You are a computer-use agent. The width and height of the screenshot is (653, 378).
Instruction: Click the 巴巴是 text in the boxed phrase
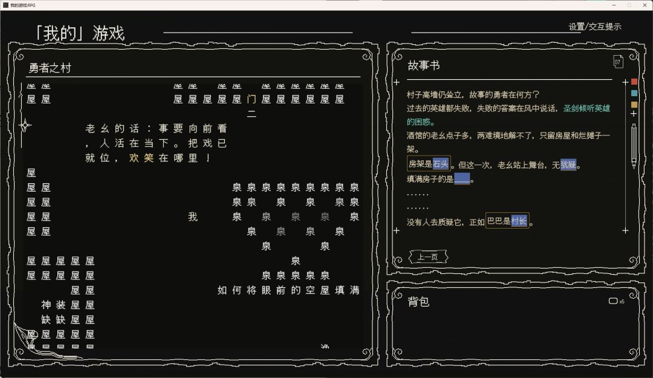499,221
